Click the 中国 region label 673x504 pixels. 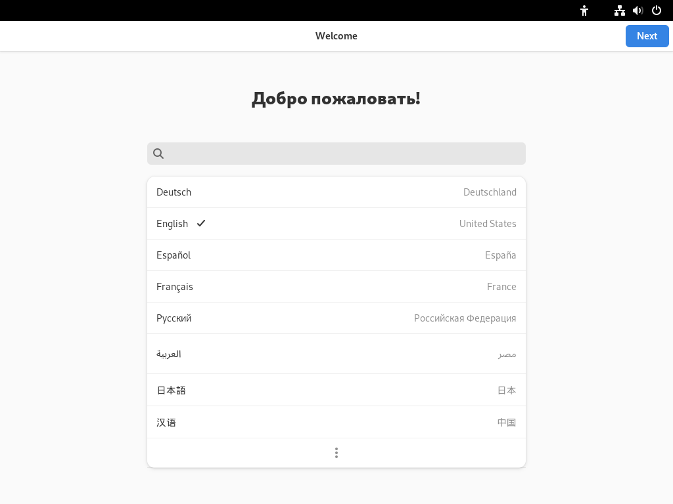click(507, 423)
